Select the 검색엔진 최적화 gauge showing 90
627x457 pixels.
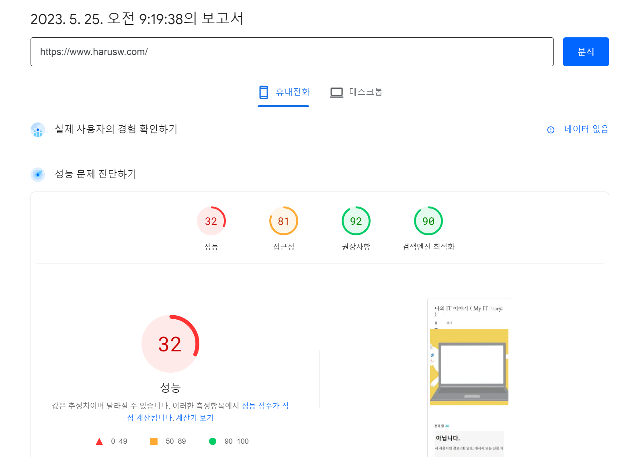pyautogui.click(x=428, y=220)
